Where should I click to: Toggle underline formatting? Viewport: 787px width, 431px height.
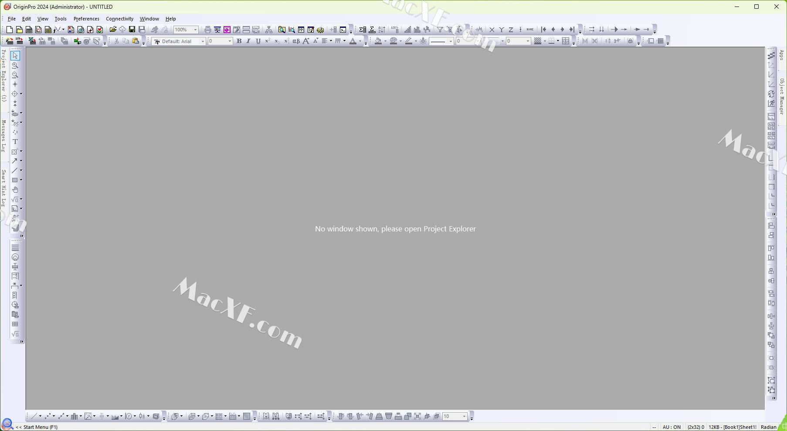(x=258, y=41)
